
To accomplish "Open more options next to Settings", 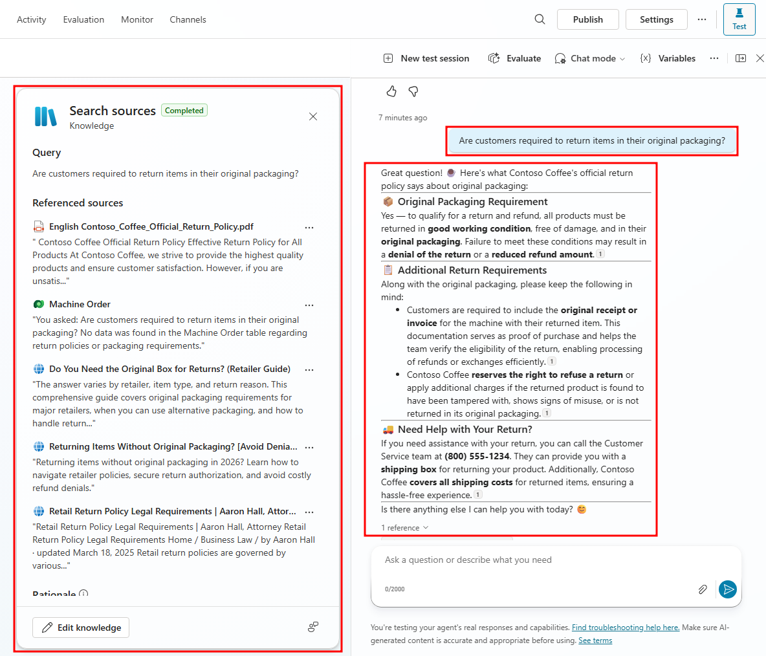I will click(702, 19).
